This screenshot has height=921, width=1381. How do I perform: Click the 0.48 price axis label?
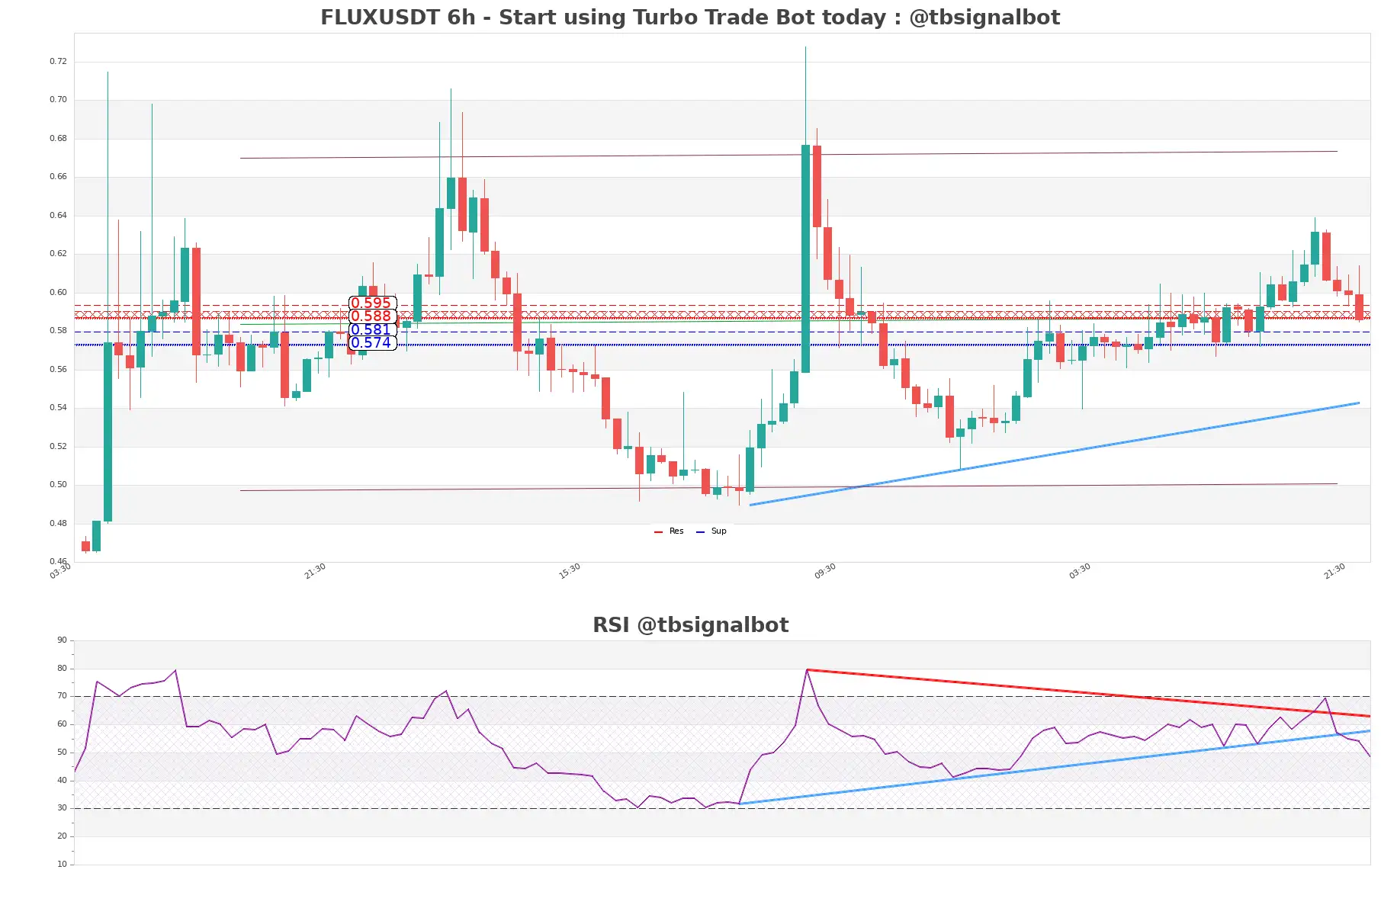tap(58, 524)
